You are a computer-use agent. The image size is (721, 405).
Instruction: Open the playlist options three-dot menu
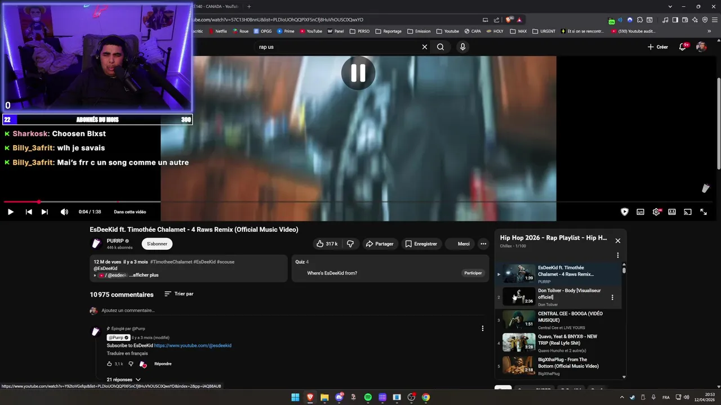(x=617, y=255)
